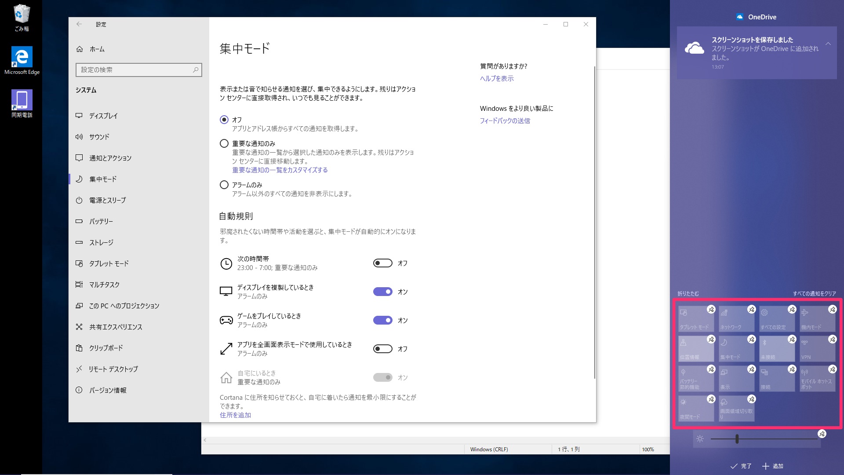Click the バッテリー節約機能 quick action tile
This screenshot has width=844, height=475.
coord(696,379)
